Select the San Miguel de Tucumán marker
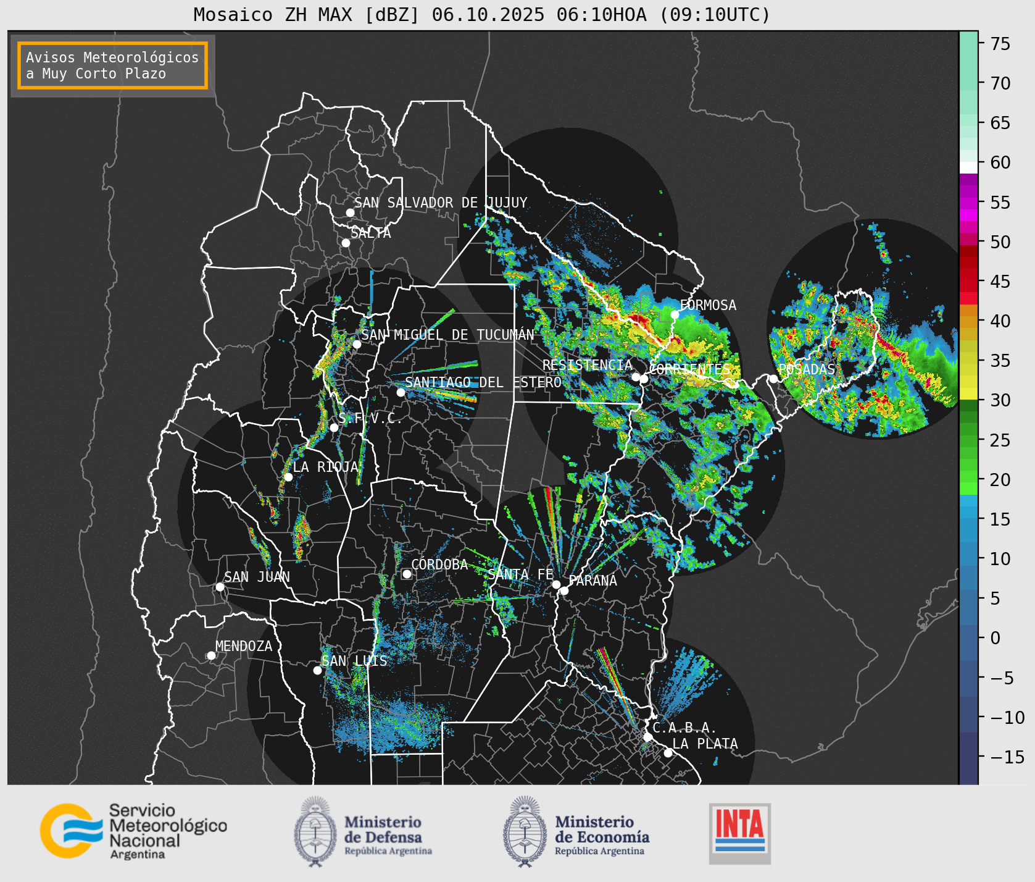The image size is (1035, 882). (357, 344)
